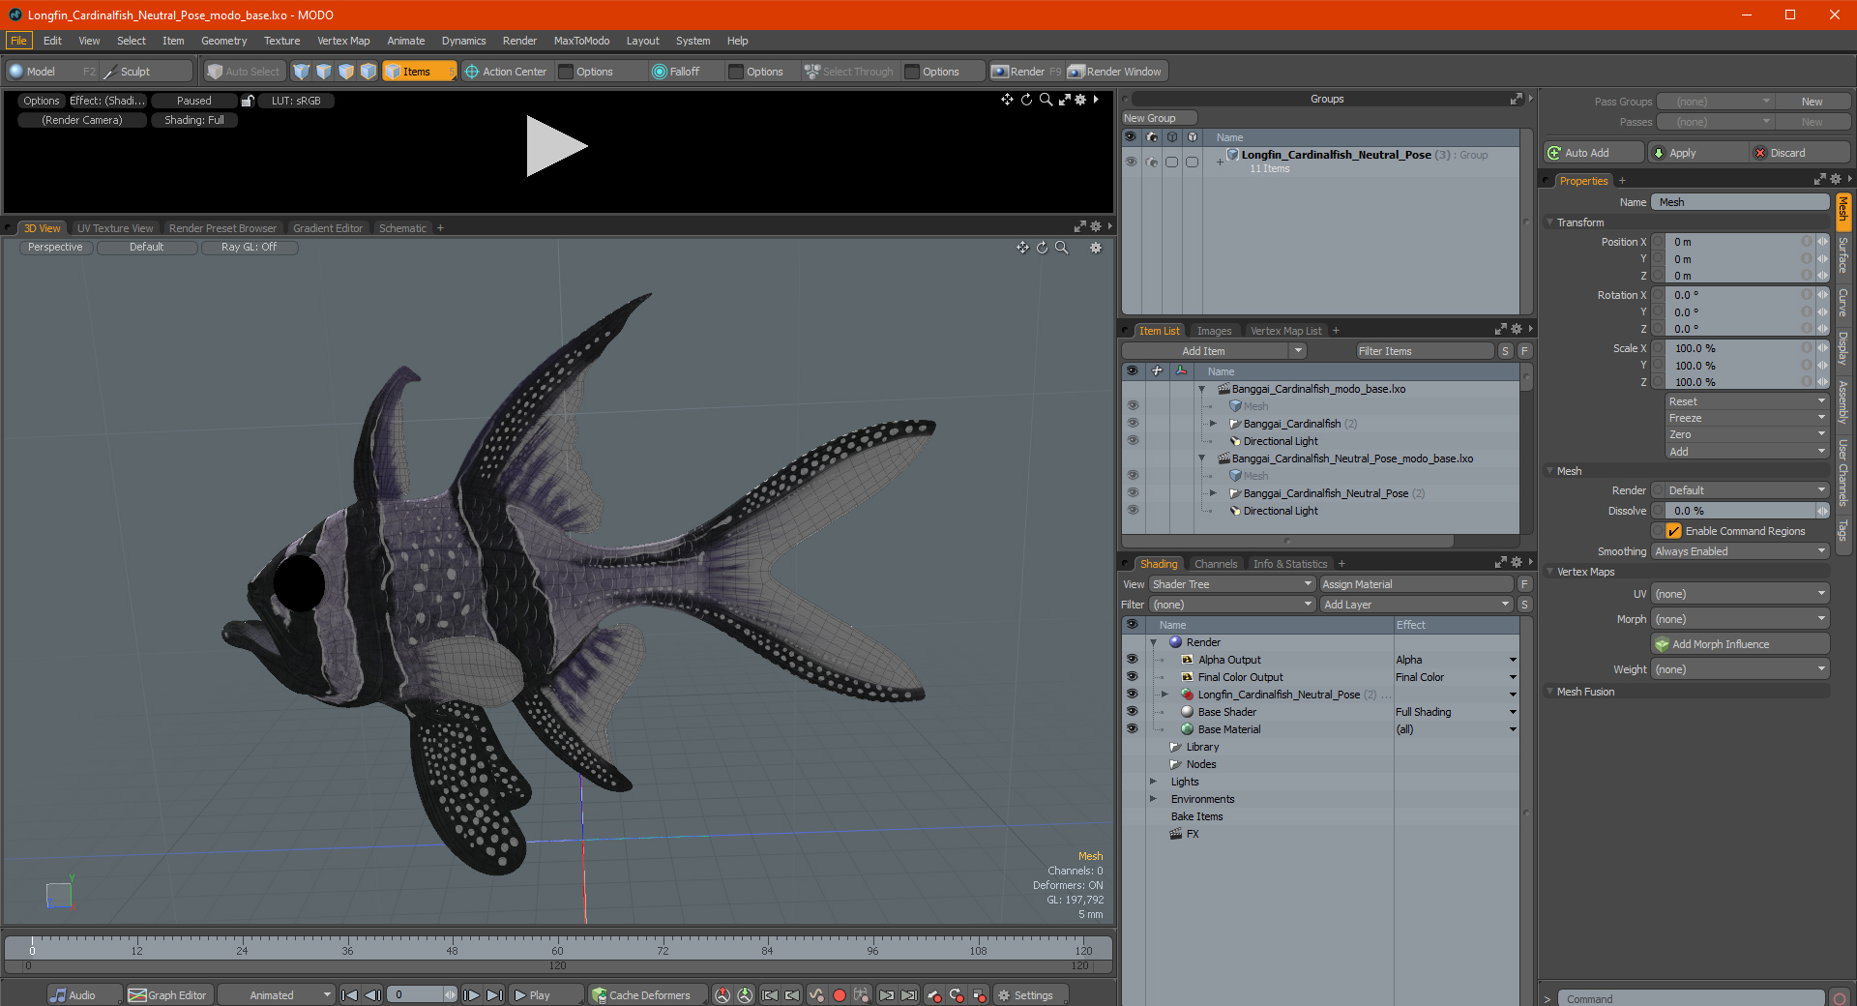Open the Render Window

click(x=1116, y=72)
